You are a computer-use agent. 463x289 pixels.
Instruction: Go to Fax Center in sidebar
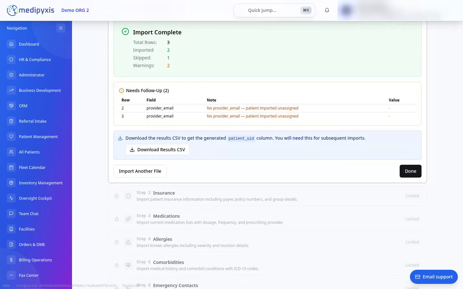pyautogui.click(x=36, y=275)
